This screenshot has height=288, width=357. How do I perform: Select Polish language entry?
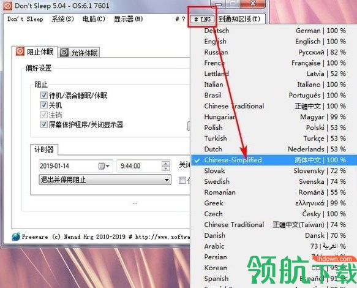point(274,127)
